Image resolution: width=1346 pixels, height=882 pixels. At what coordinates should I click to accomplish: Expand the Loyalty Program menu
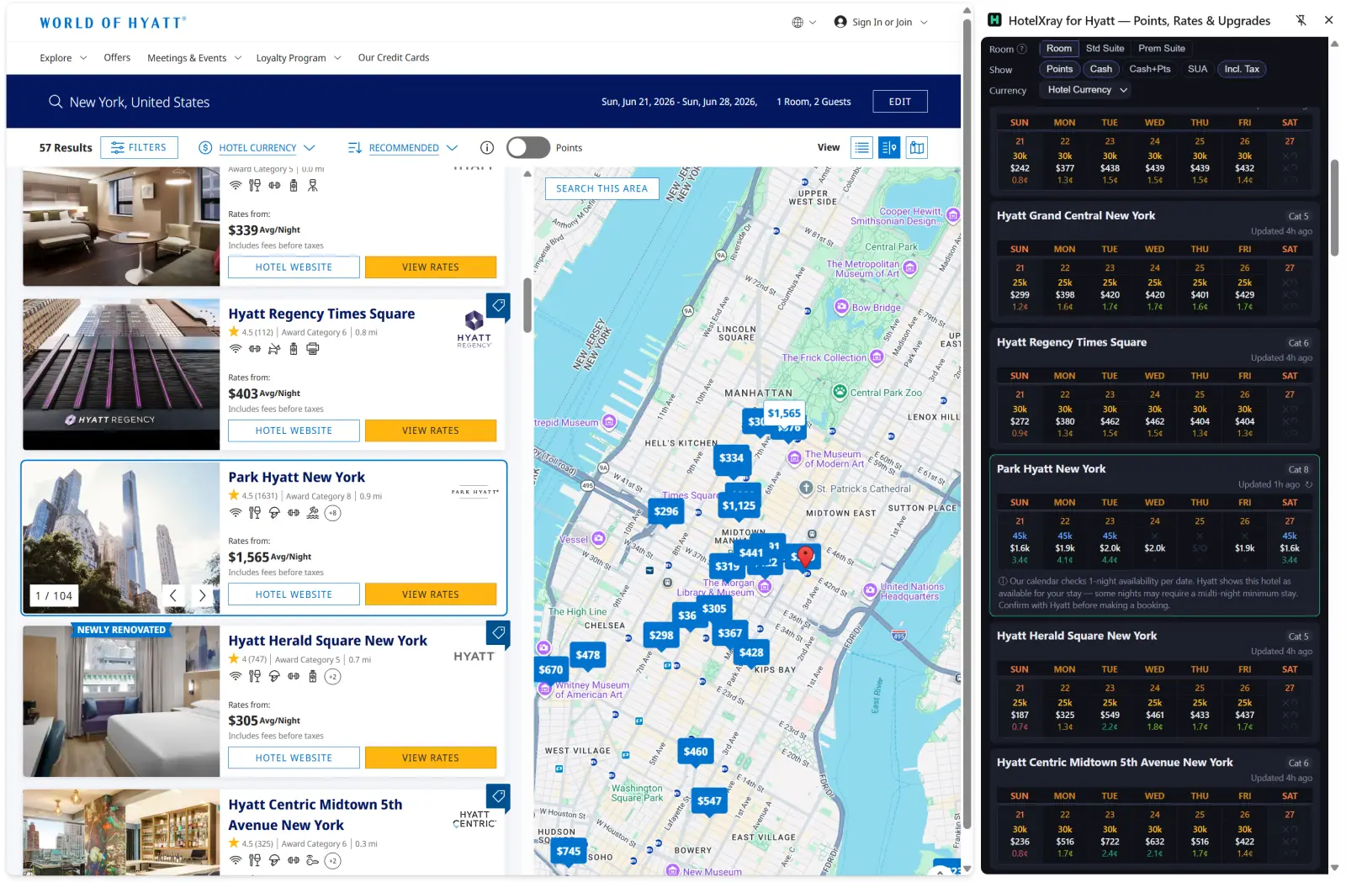click(299, 58)
